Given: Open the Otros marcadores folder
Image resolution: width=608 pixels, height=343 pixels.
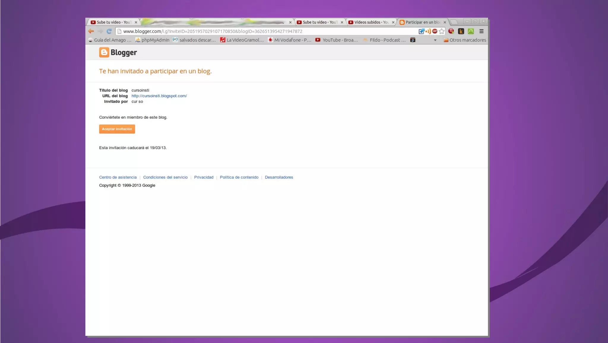Looking at the screenshot, I should (465, 40).
